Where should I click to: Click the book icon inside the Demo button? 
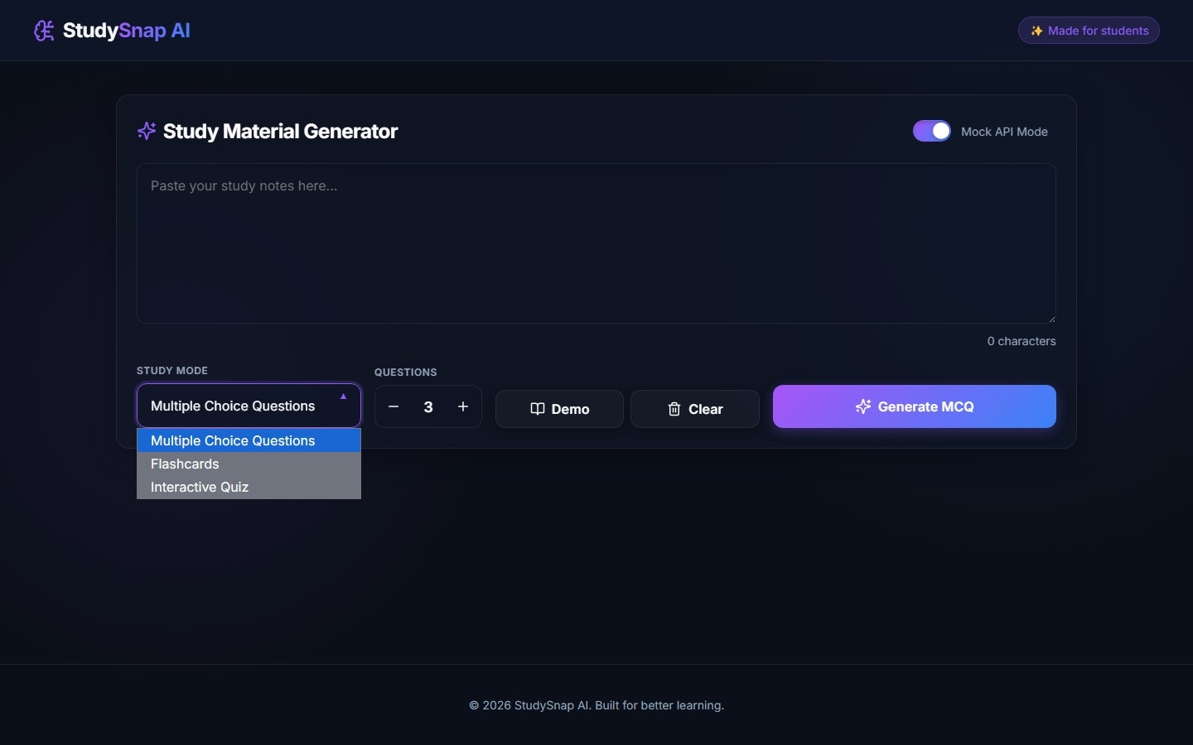[537, 409]
